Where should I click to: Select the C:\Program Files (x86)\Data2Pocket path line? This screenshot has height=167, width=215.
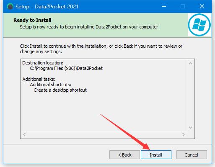point(66,68)
